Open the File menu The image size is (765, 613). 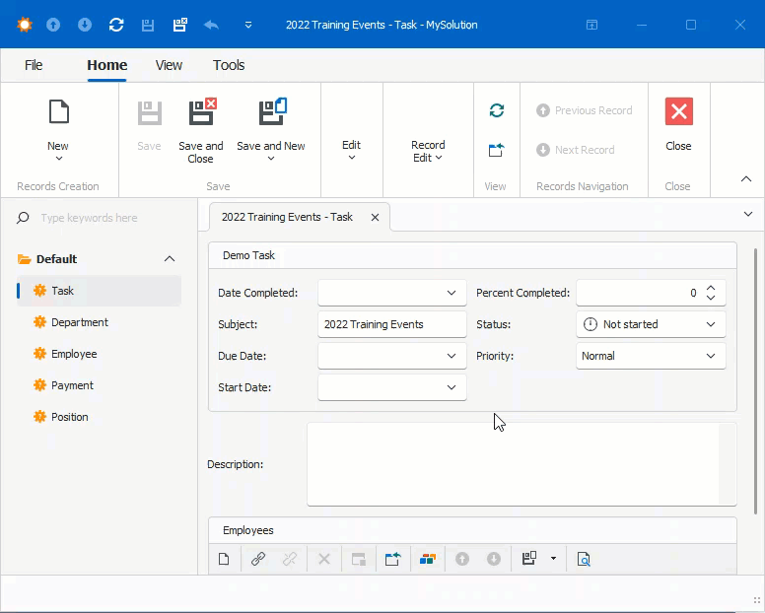34,65
